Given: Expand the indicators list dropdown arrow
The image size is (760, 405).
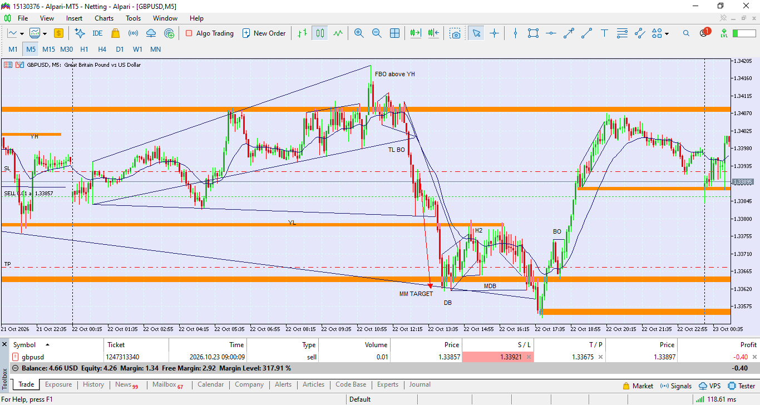Looking at the screenshot, I should [44, 33].
